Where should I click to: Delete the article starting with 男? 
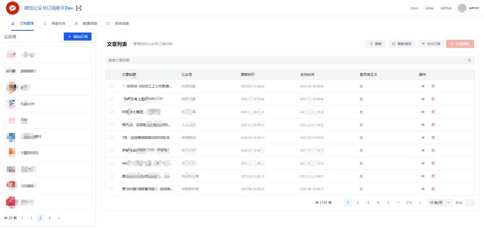[x=433, y=189]
